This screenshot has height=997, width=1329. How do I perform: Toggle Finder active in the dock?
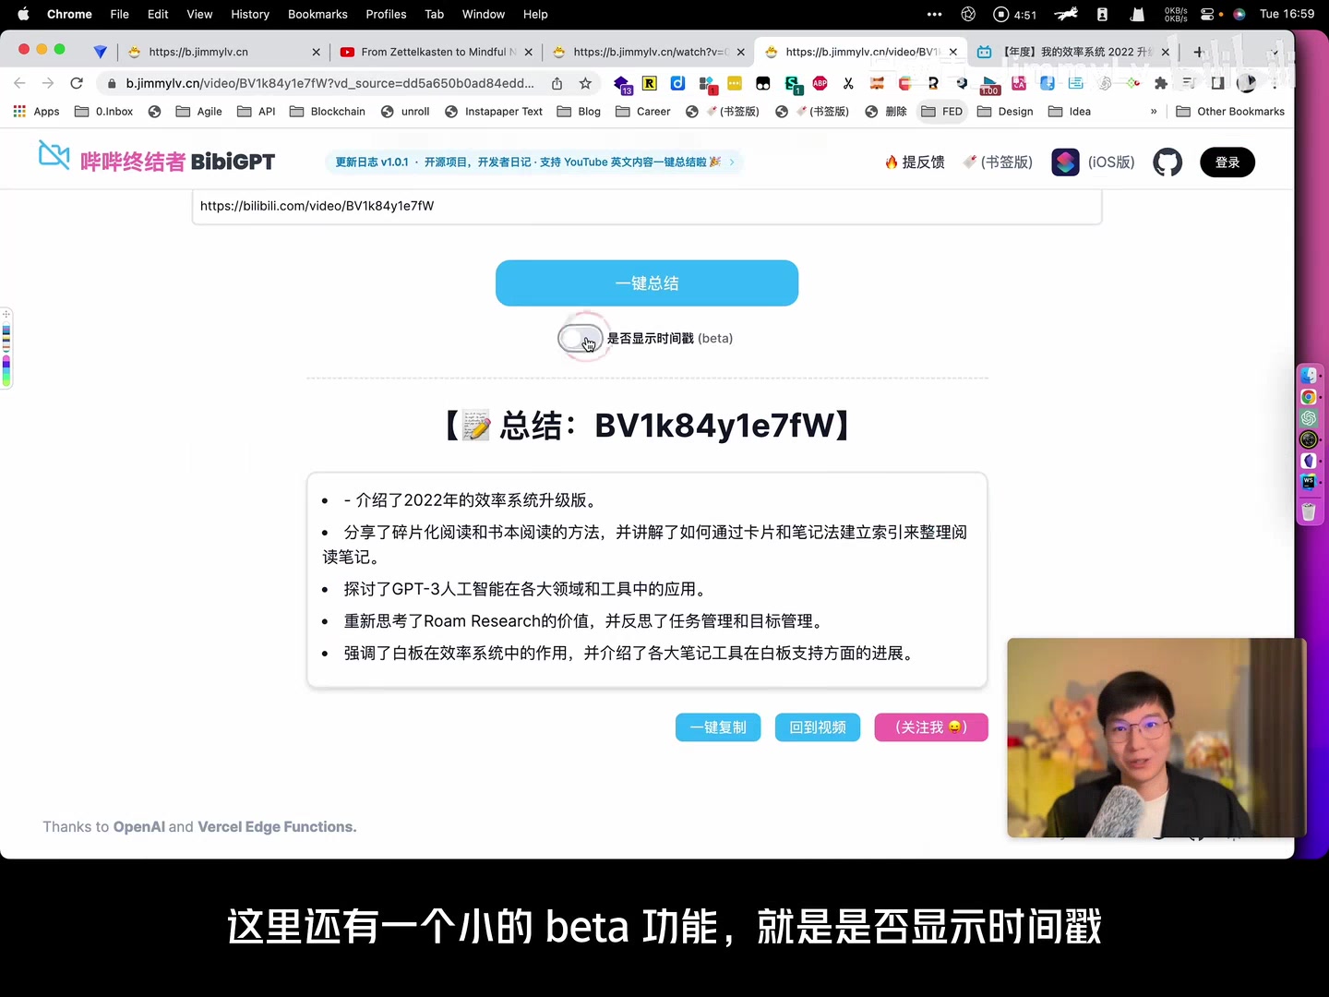(1308, 377)
